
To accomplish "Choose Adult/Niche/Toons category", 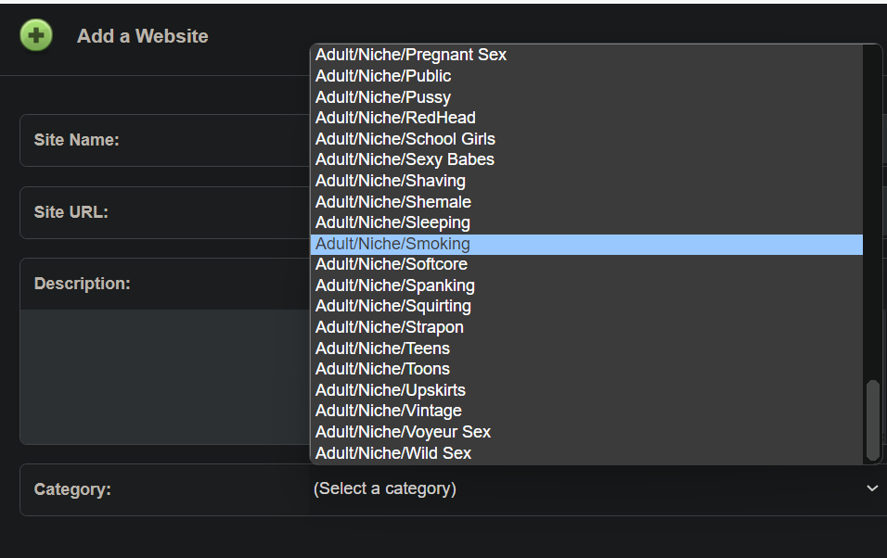I will coord(382,369).
